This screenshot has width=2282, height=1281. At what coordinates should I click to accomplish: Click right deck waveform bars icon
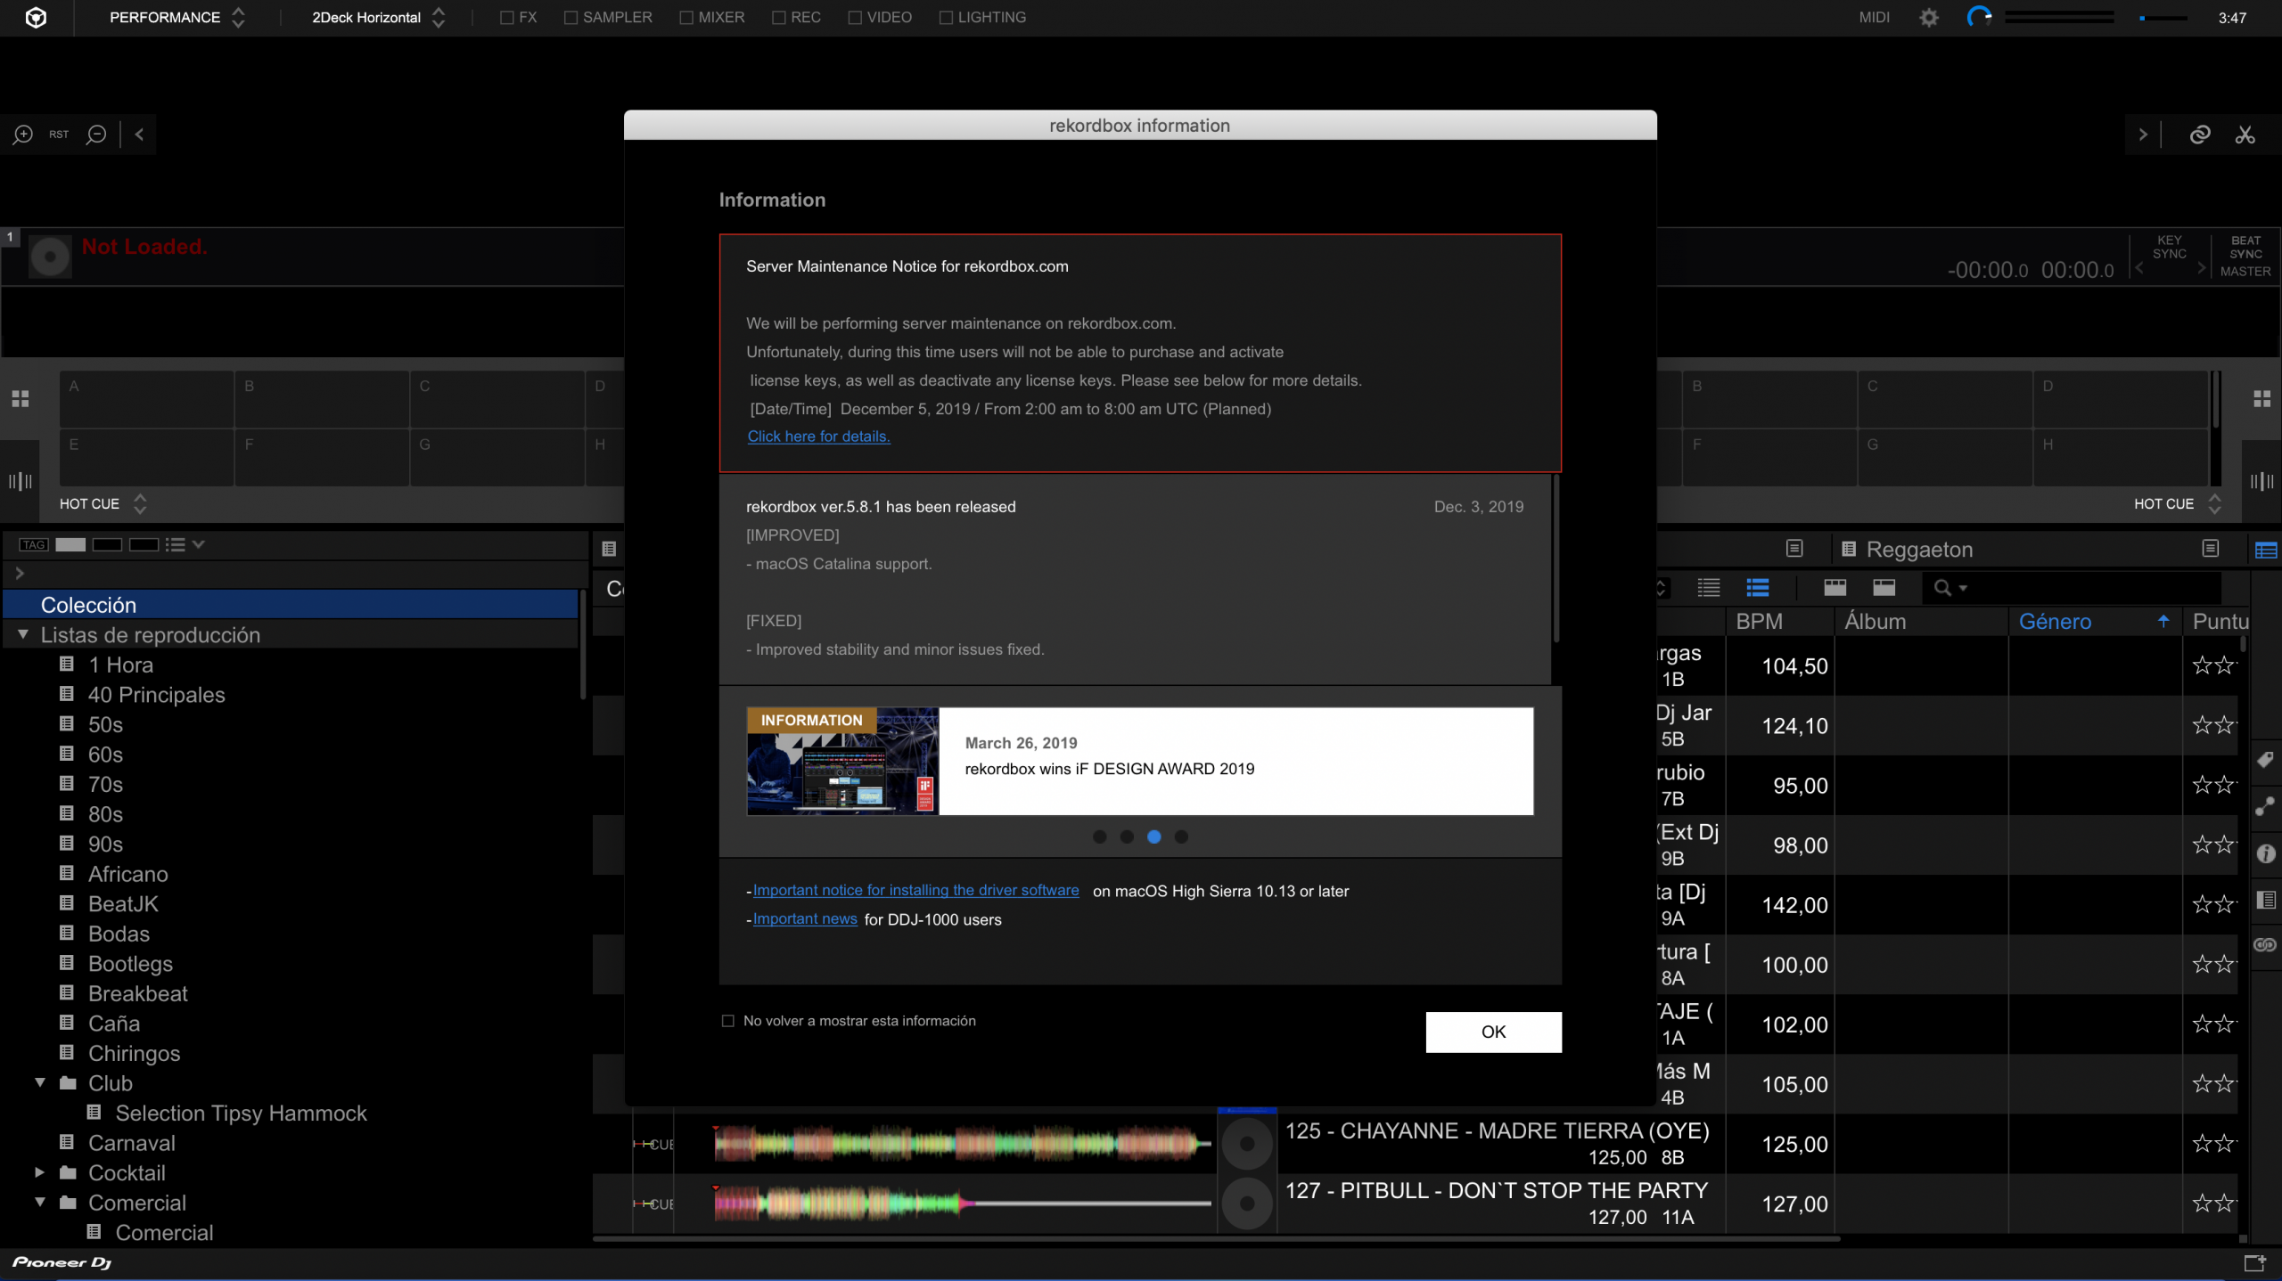coord(2261,481)
